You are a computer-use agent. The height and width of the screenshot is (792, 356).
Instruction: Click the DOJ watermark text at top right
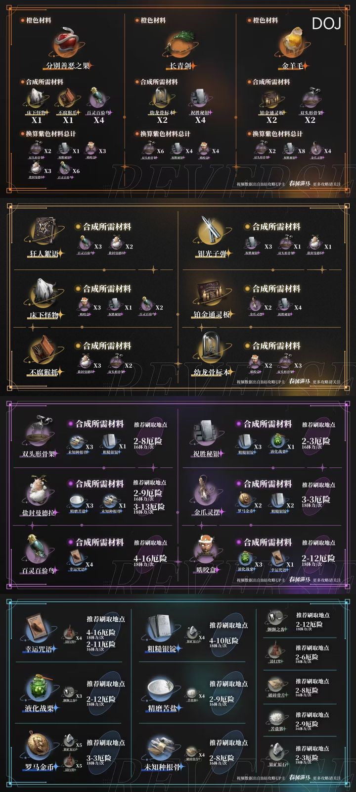pos(326,23)
